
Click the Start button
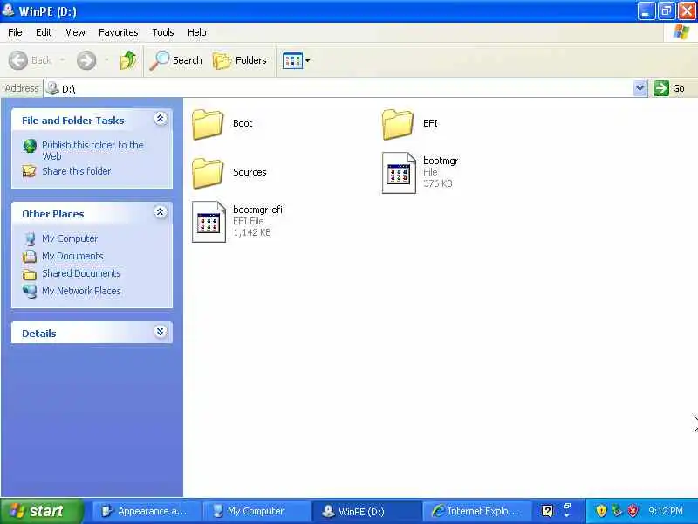tap(42, 511)
